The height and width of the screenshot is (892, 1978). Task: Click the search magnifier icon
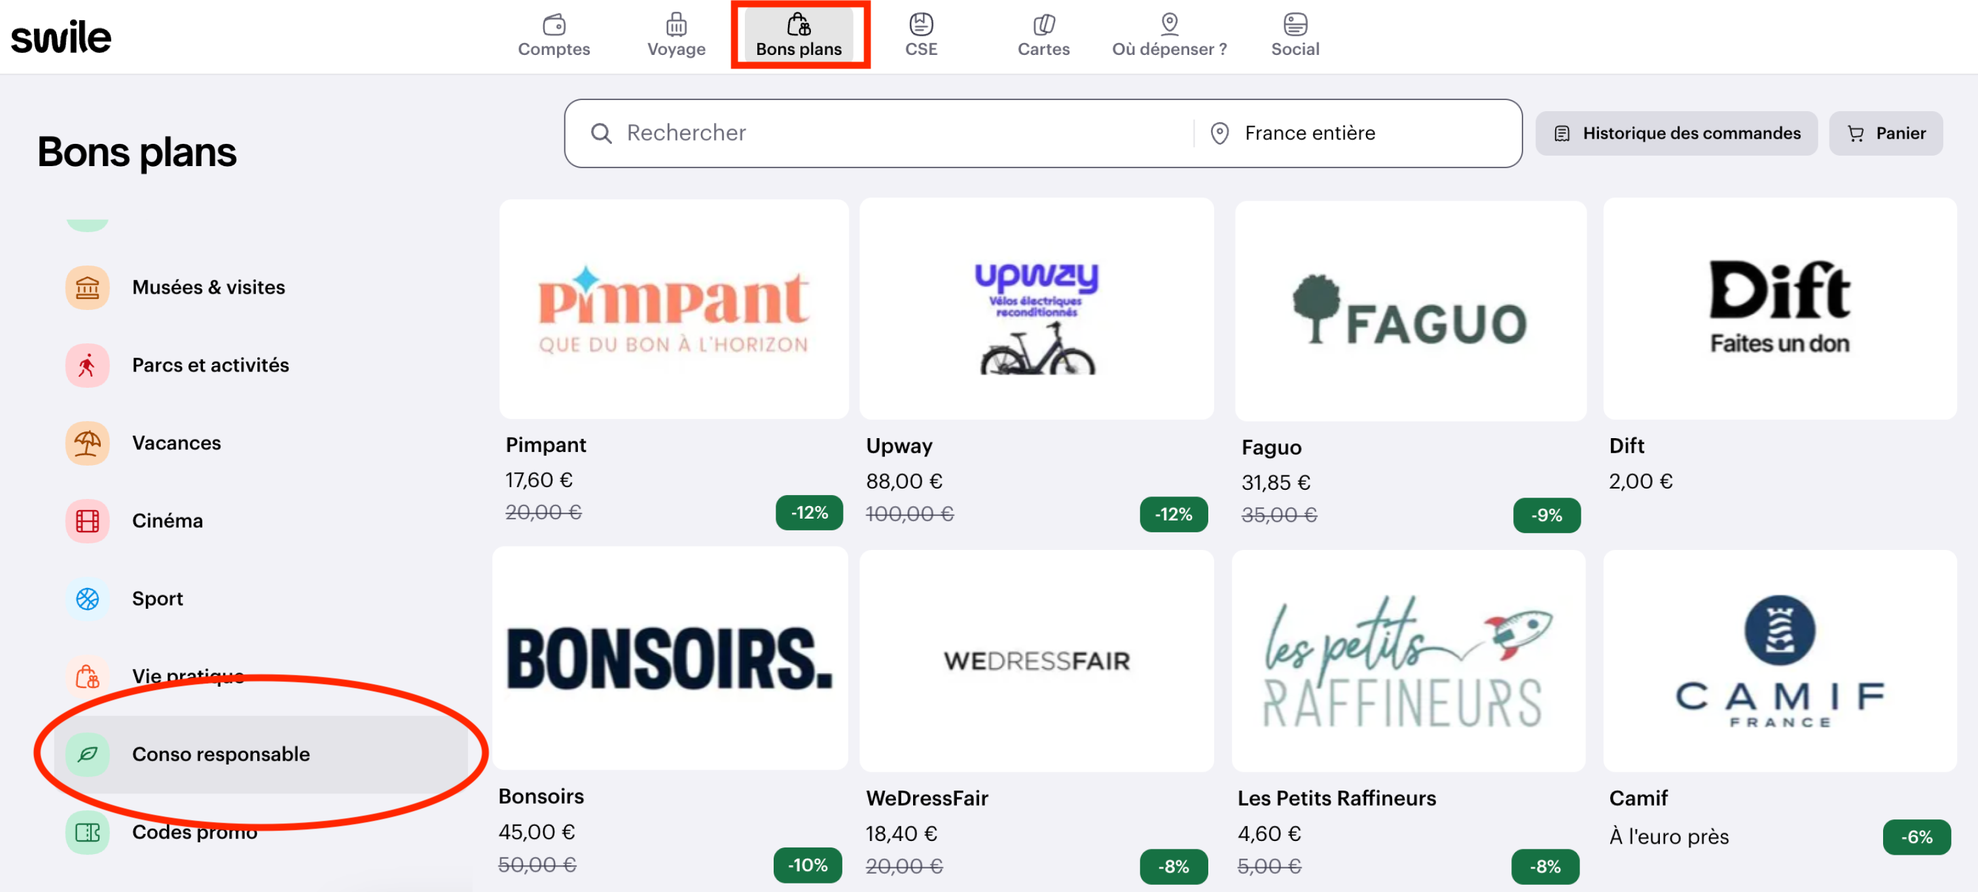pos(600,133)
